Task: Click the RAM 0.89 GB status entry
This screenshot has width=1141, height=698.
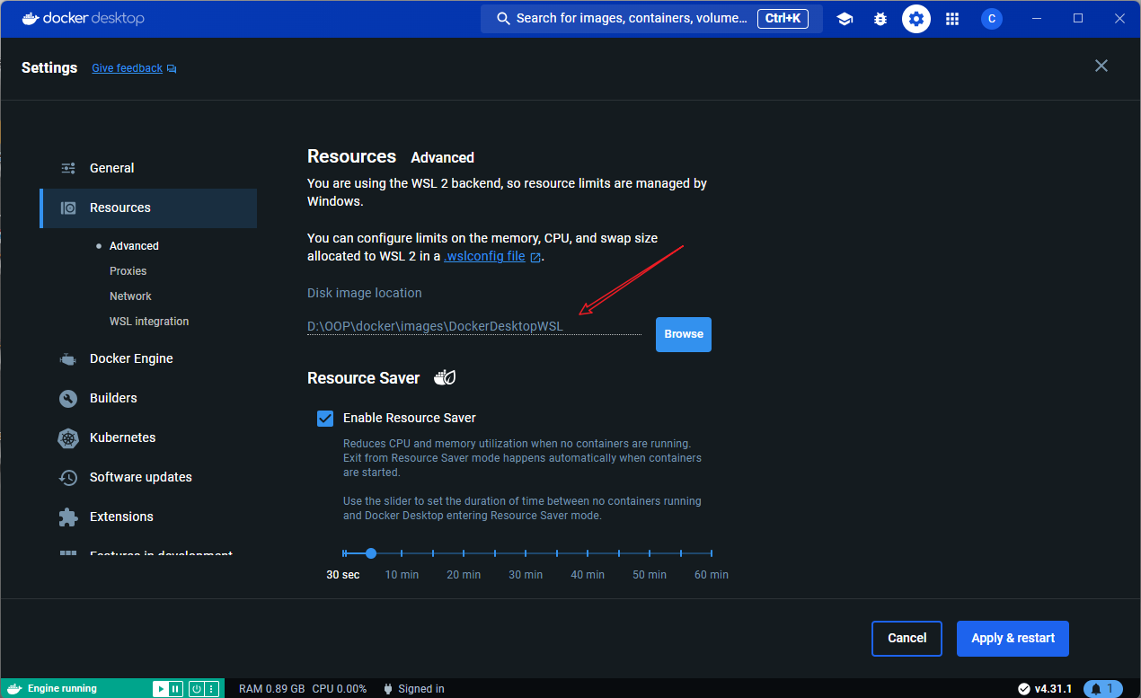Action: click(271, 689)
